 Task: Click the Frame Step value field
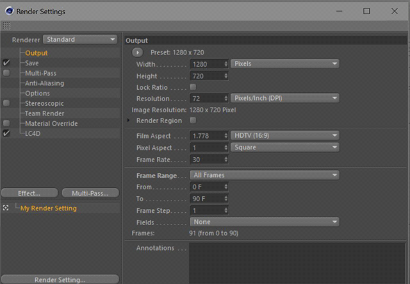point(206,210)
